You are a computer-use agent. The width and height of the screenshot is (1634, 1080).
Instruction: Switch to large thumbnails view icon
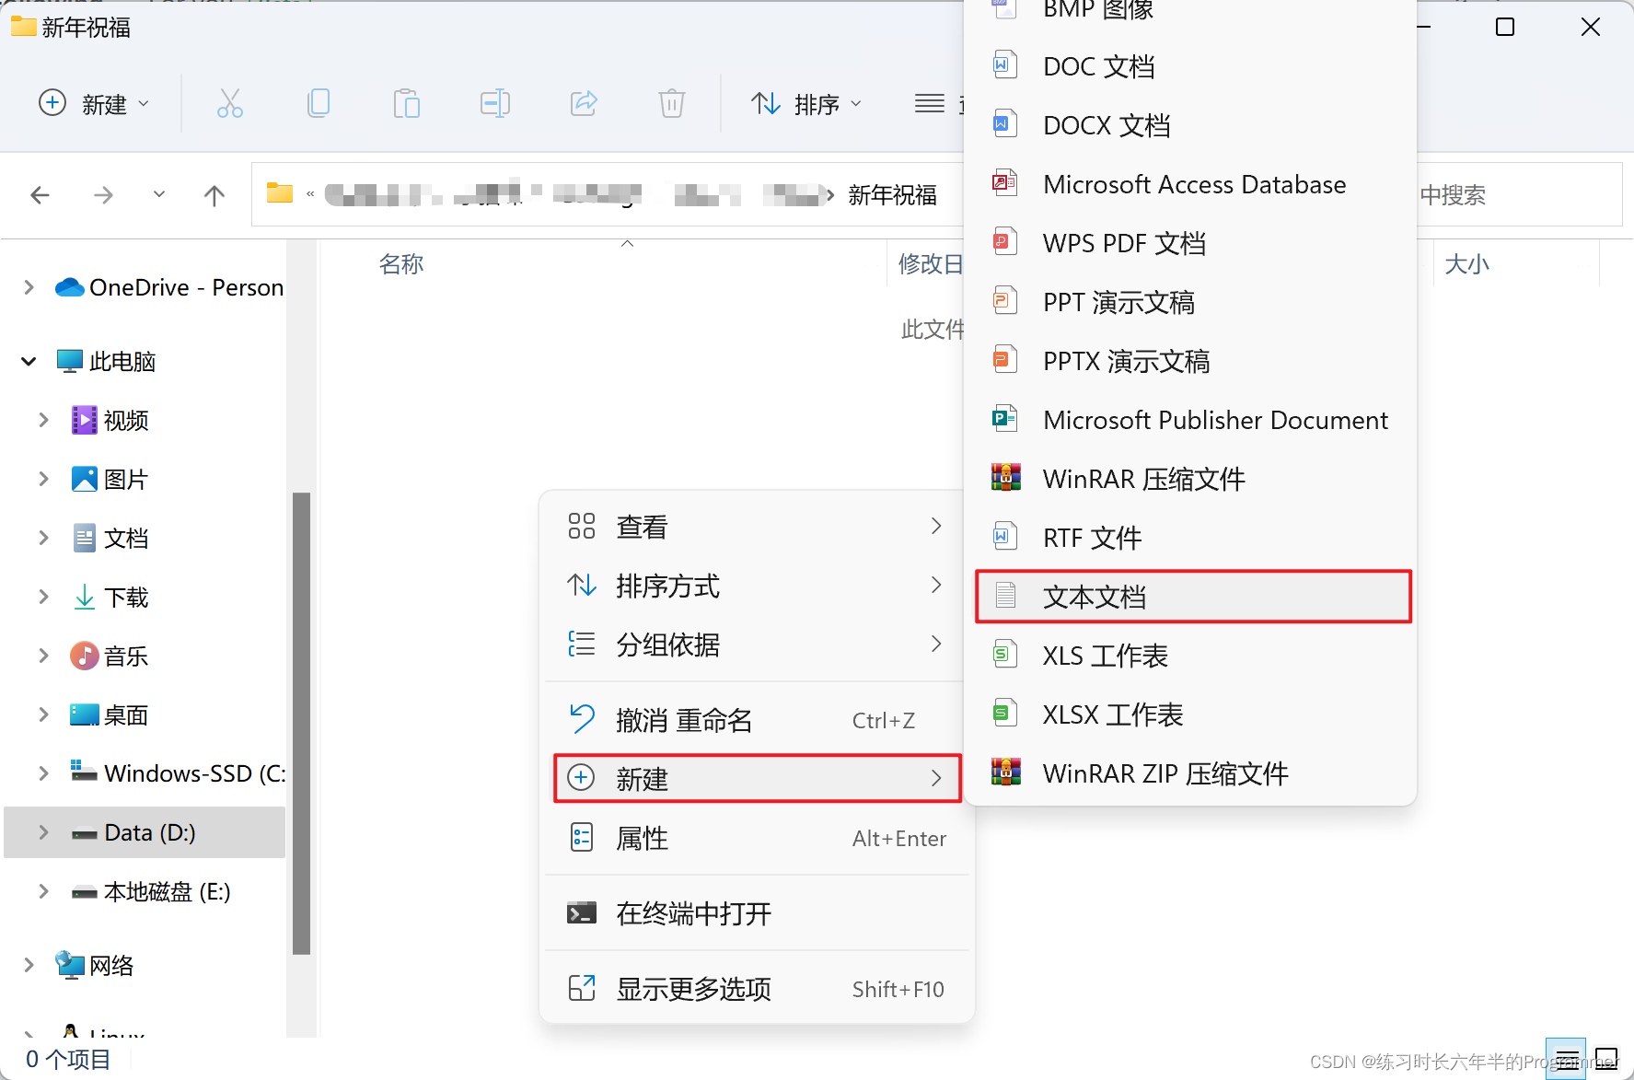1606,1059
